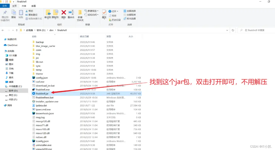Click the Move to ribbon icon
Screen dimensions: 275x150
coord(48,12)
